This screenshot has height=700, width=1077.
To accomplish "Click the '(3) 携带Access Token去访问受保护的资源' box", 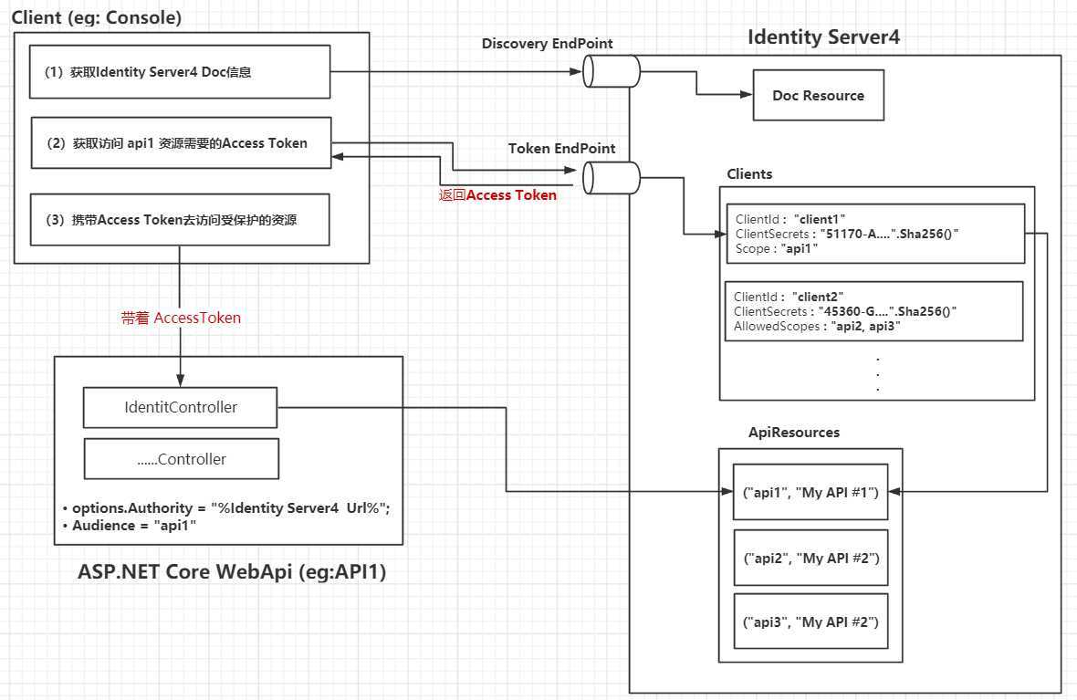I will 180,220.
